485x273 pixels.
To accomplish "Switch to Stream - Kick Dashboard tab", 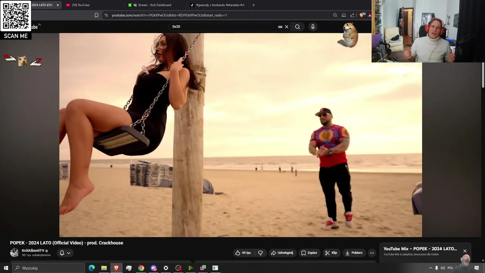I will point(155,5).
